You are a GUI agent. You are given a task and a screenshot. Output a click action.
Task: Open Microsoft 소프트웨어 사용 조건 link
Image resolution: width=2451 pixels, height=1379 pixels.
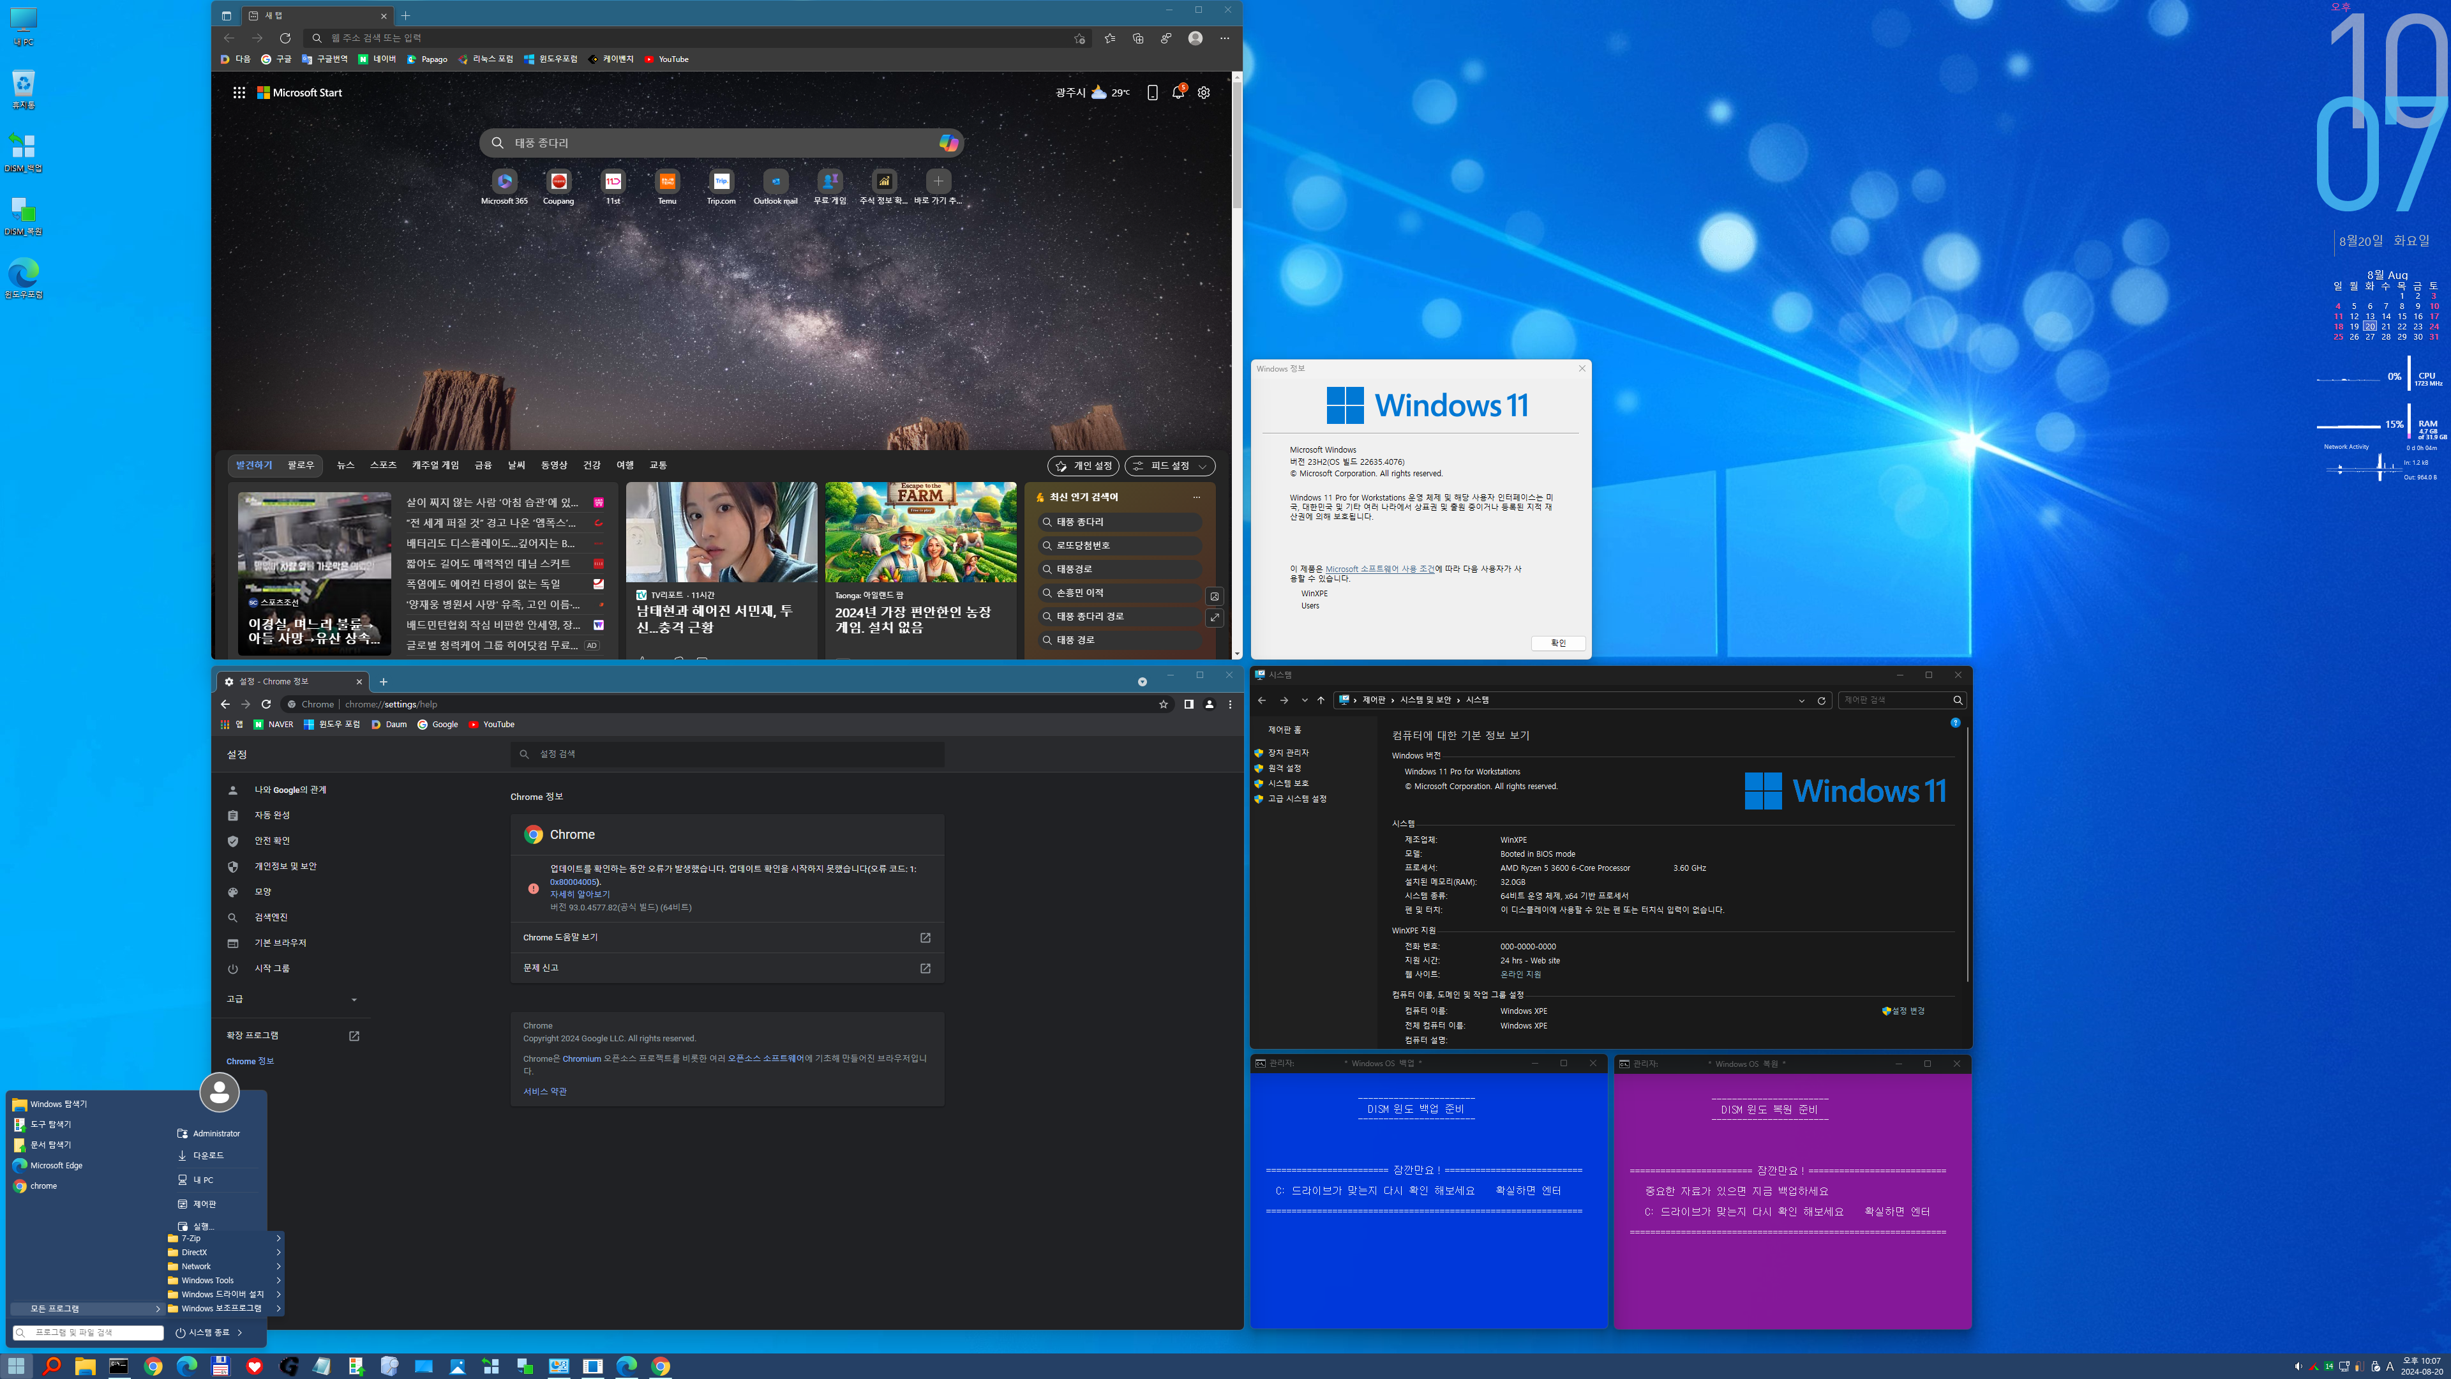1379,569
